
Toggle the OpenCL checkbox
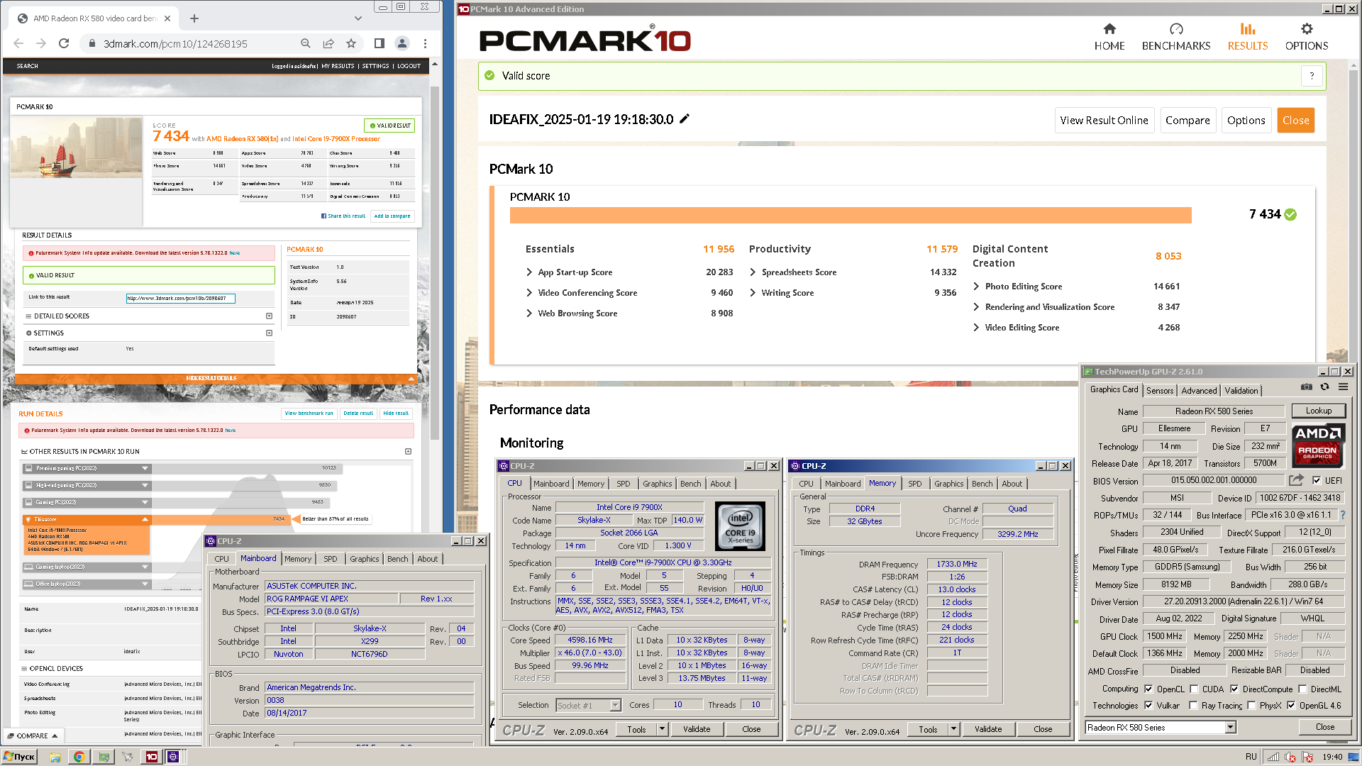click(x=1148, y=689)
